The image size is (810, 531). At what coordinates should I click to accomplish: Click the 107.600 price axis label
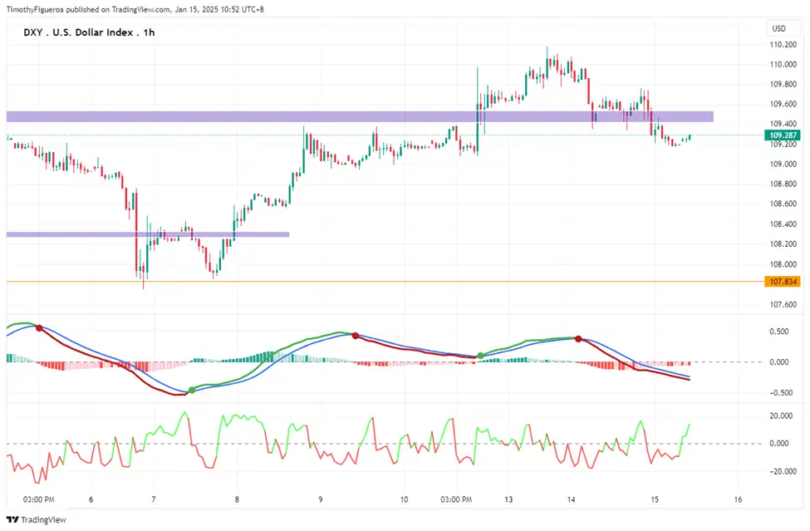(x=783, y=305)
